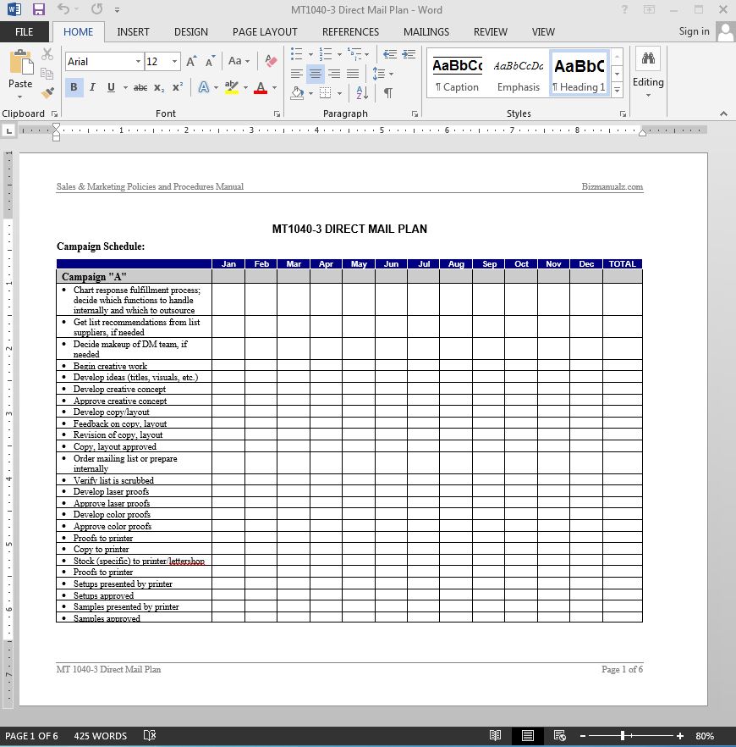Open Change Case Aa dropdown

click(x=239, y=61)
